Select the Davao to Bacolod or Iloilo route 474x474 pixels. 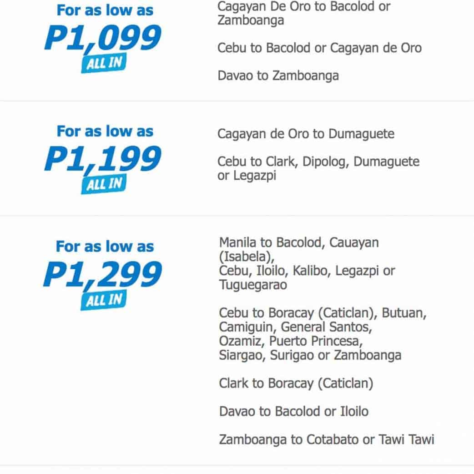click(x=293, y=411)
